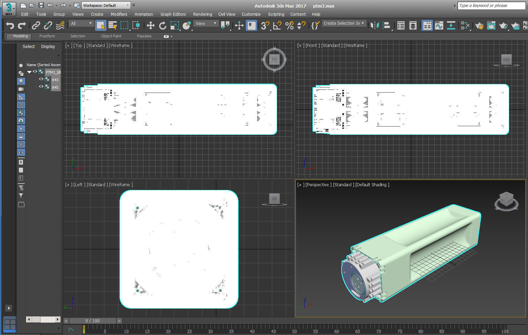Open Render Setup teapot icon
This screenshot has height=335, width=528.
click(479, 25)
